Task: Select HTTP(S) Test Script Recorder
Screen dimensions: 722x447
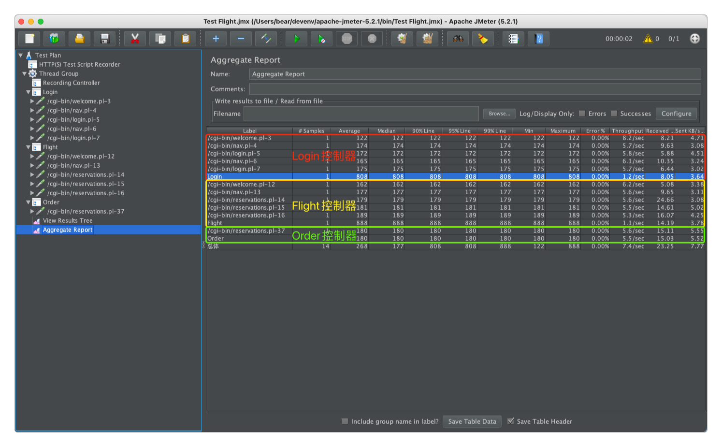Action: pos(79,64)
